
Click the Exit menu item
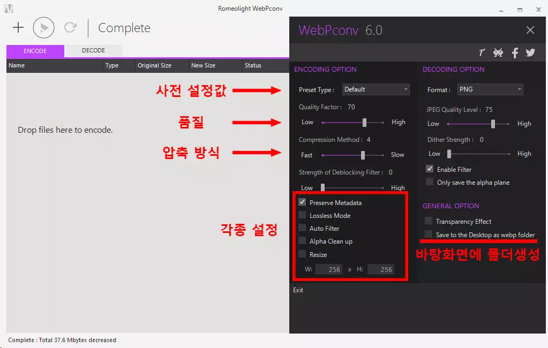coord(298,290)
